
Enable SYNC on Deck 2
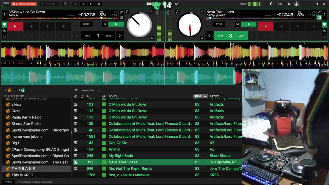pos(219,24)
